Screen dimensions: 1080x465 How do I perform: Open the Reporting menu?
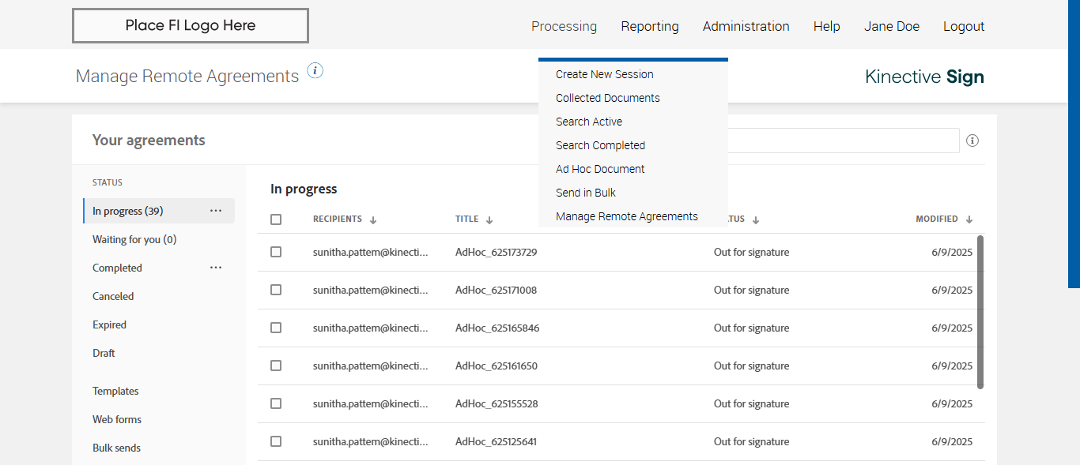pyautogui.click(x=650, y=26)
